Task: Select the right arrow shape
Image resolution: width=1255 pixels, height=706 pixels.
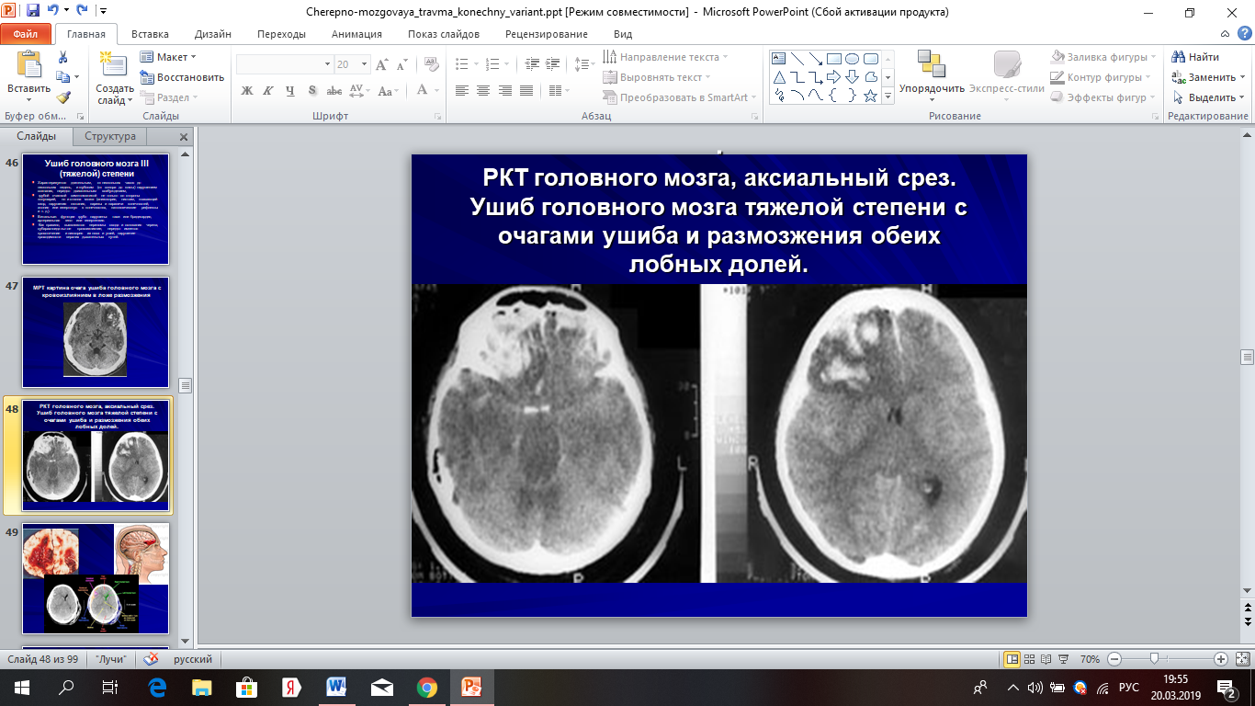Action: 833,76
